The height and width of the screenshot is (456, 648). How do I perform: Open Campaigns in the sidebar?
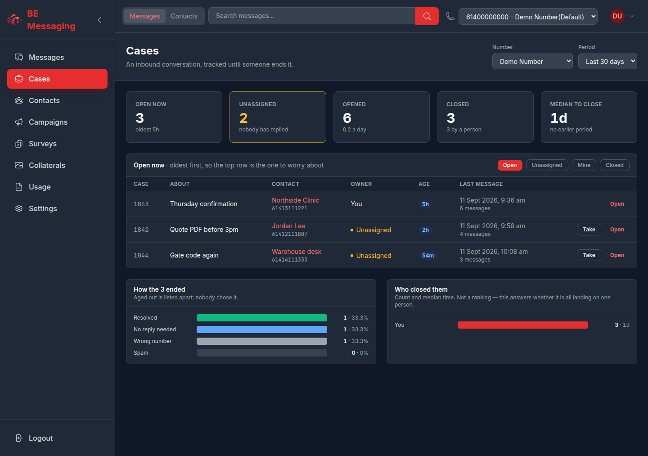point(57,122)
